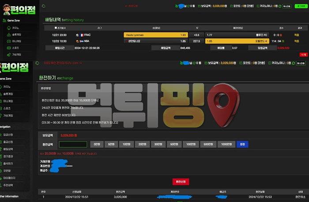Open 카지노 in exchange page sidebar
309x202 pixels.
tap(7, 87)
